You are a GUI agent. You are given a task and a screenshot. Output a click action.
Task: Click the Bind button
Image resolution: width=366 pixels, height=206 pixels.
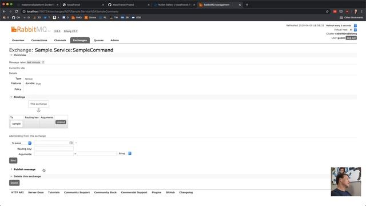coord(13,160)
